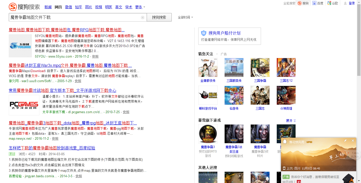Clear the search box with the X icon
This screenshot has height=183, width=361.
click(x=143, y=18)
